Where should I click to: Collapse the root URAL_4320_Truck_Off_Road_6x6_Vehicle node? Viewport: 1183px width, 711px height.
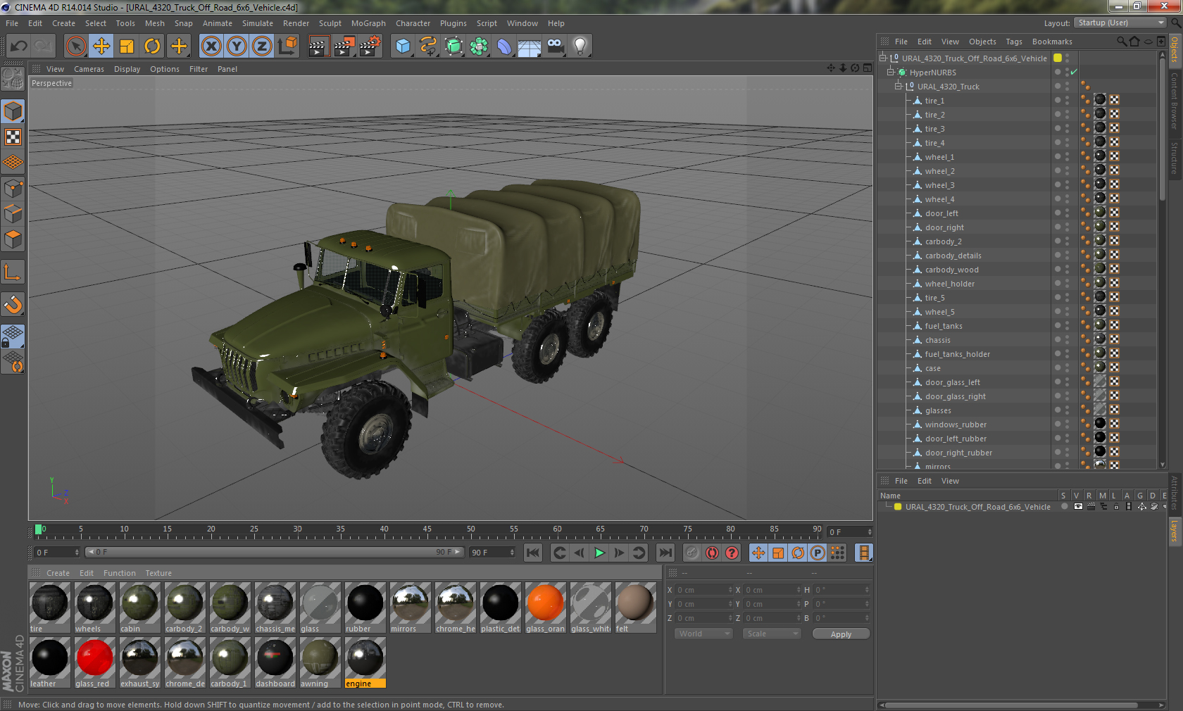pos(882,58)
